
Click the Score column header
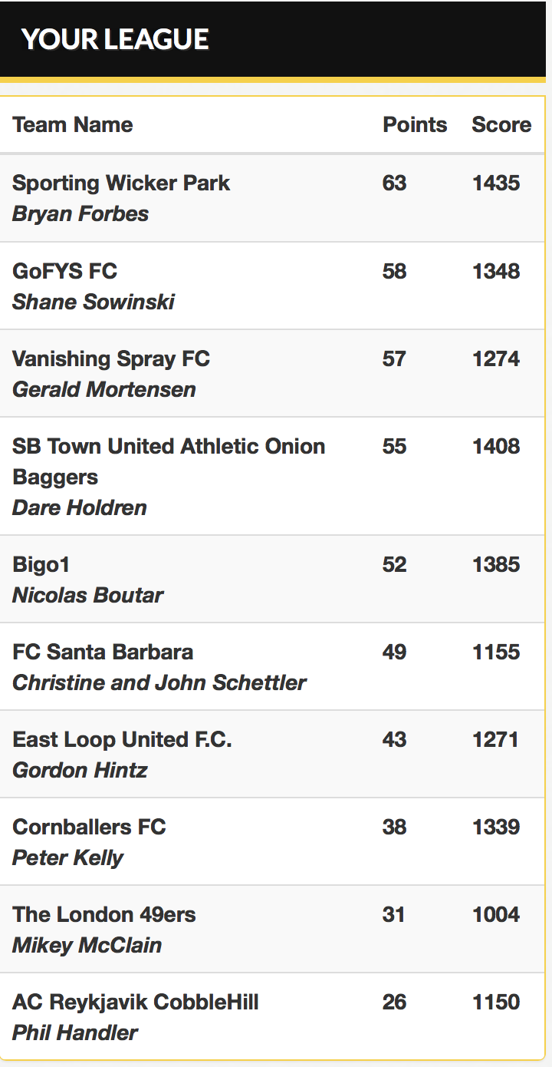[x=501, y=124]
